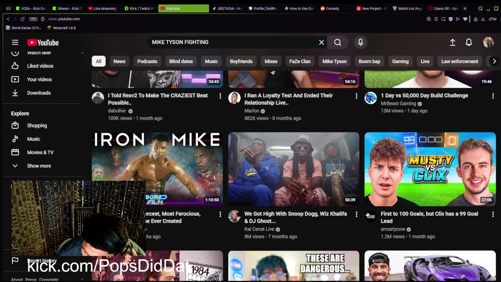
Task: Select the Boom bap filter chip
Action: [x=369, y=61]
